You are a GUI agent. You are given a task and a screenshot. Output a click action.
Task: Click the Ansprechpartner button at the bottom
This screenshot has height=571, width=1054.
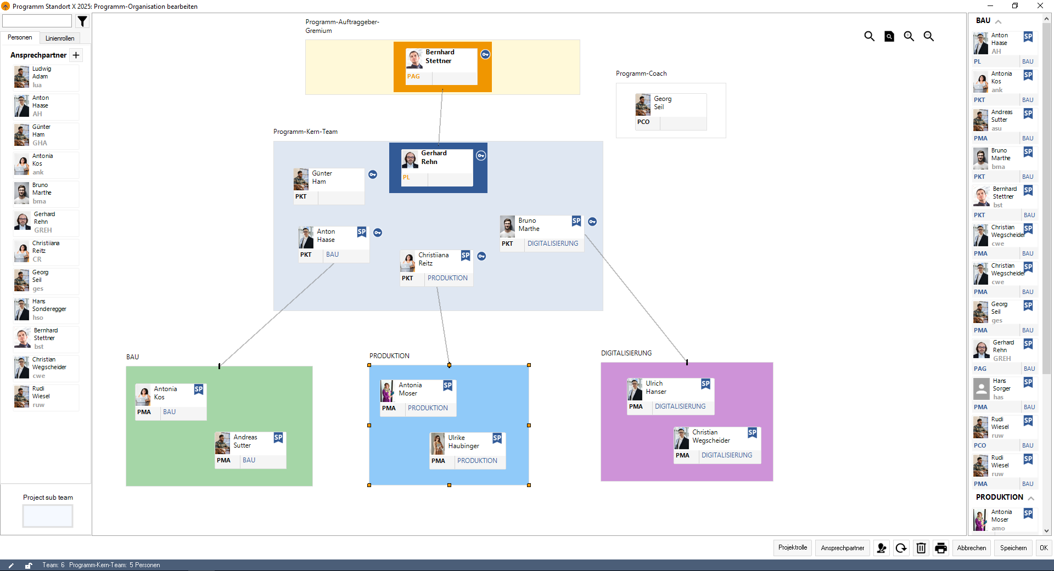[843, 548]
